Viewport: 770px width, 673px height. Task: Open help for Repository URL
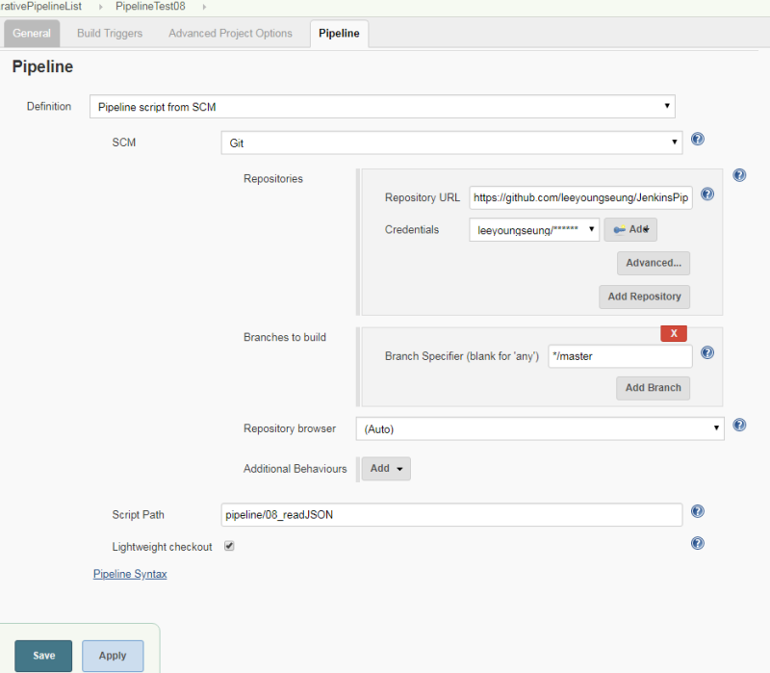click(x=706, y=194)
